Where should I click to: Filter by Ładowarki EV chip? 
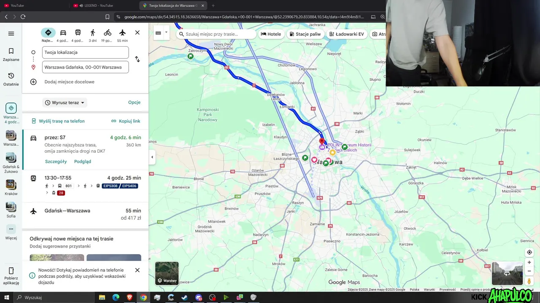(346, 34)
